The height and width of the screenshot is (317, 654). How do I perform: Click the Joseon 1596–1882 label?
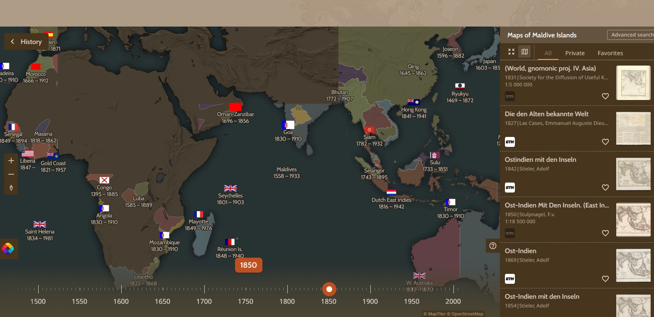pyautogui.click(x=451, y=52)
